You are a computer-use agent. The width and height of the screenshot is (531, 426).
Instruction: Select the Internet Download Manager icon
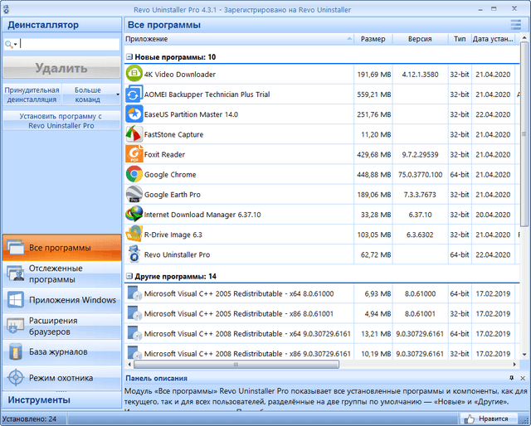pyautogui.click(x=134, y=214)
